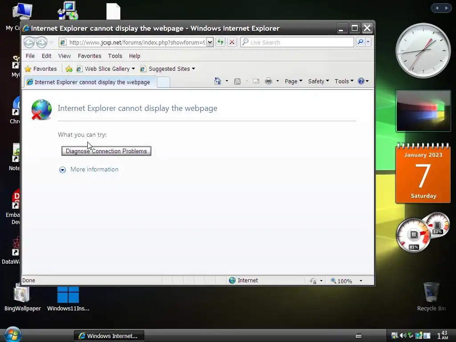The image size is (456, 342).
Task: Click the Done status text
Action: pyautogui.click(x=28, y=281)
